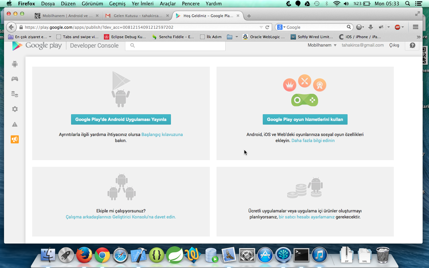Open Daha fazla bilgi edinin link

click(x=313, y=141)
